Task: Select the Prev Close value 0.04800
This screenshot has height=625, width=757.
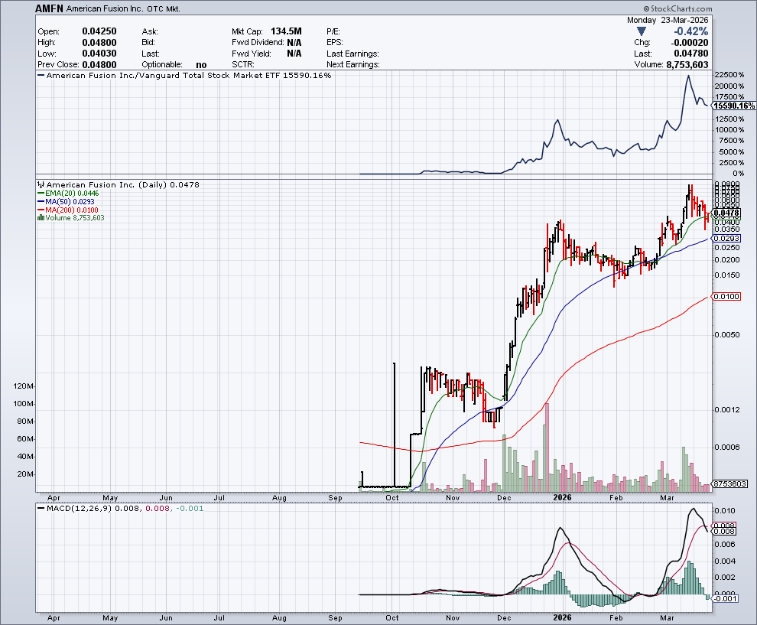Action: [x=99, y=65]
